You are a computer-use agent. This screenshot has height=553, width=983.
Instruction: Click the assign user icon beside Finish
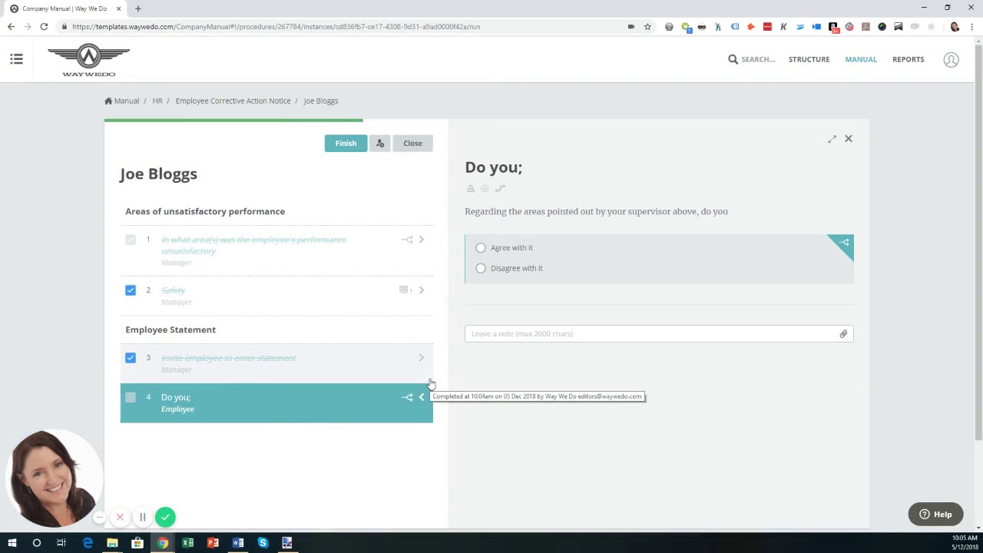379,143
